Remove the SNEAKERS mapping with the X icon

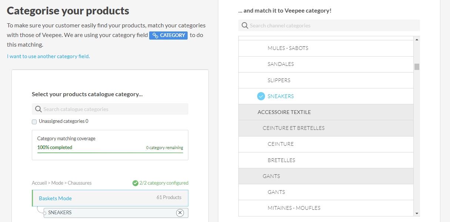pyautogui.click(x=180, y=213)
